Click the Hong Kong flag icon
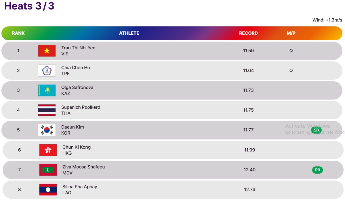The height and width of the screenshot is (200, 345). click(x=48, y=150)
